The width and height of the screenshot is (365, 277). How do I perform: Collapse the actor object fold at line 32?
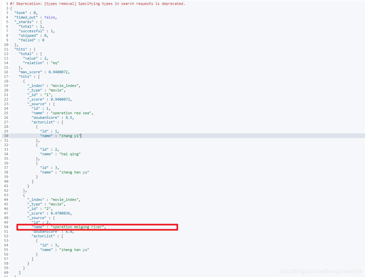point(9,145)
